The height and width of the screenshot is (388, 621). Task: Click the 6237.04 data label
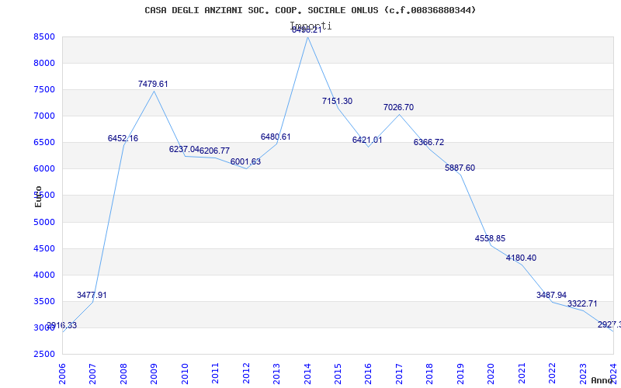click(x=184, y=149)
